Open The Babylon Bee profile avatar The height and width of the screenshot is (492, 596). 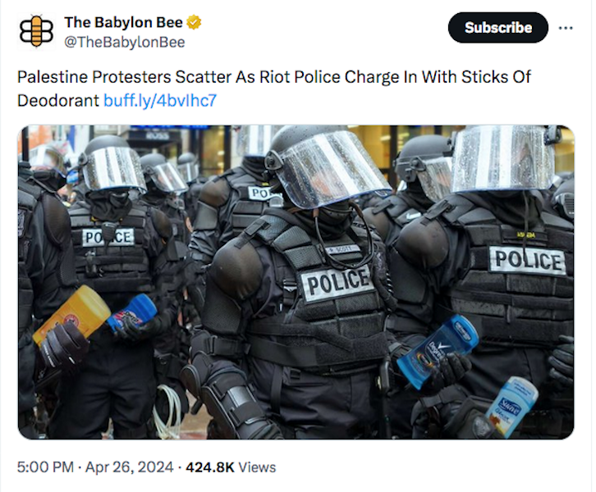36,31
